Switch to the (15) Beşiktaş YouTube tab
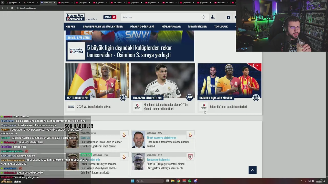The image size is (328, 184). [186, 3]
